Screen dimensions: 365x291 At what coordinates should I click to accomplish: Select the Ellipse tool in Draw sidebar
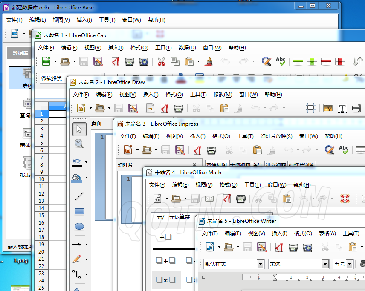(79, 226)
